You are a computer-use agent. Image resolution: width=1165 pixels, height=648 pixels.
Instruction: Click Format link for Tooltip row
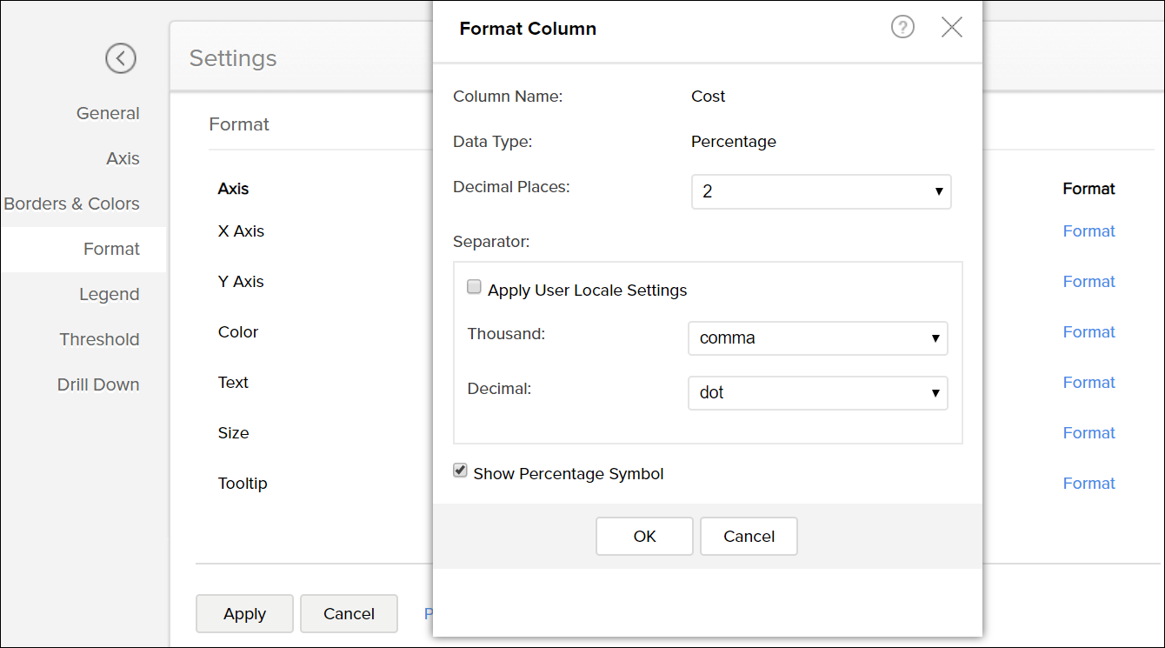coord(1088,484)
